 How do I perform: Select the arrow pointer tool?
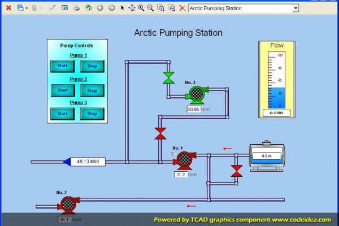coord(122,8)
